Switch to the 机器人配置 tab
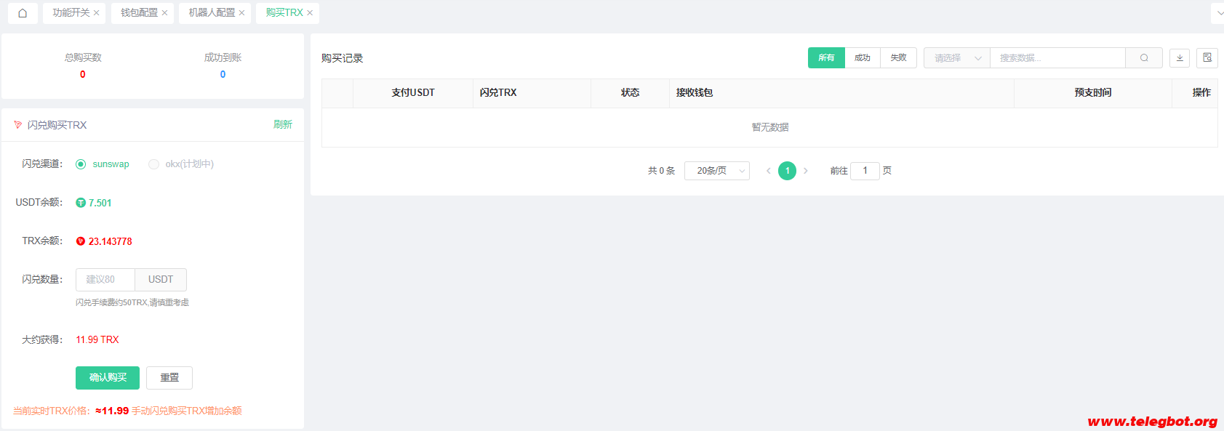The height and width of the screenshot is (431, 1224). (212, 13)
